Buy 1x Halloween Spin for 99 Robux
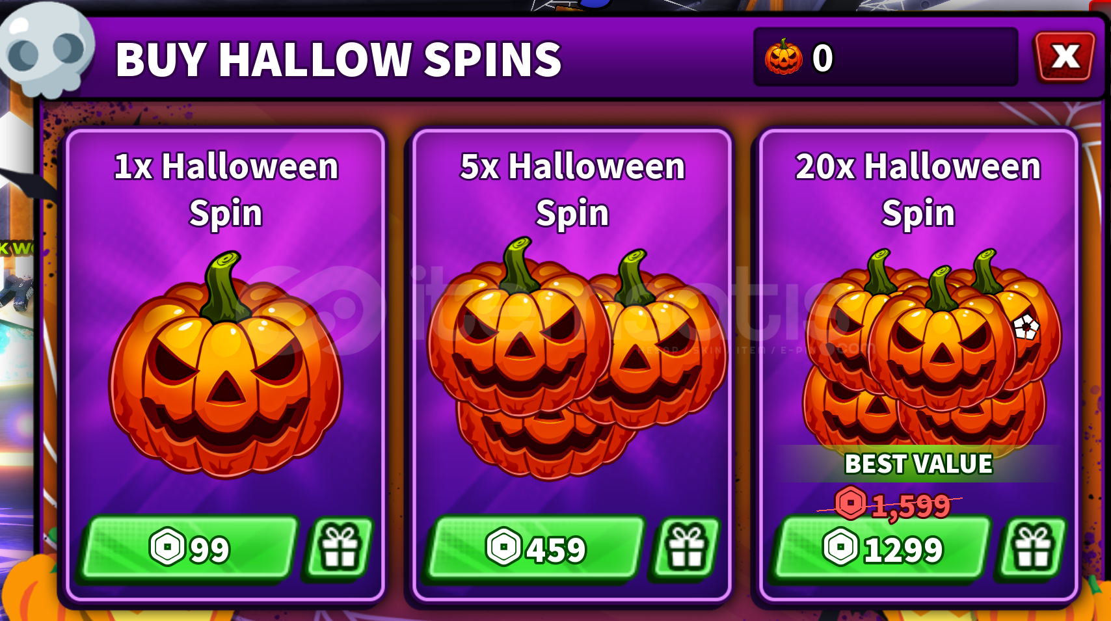Viewport: 1111px width, 621px height. click(189, 548)
